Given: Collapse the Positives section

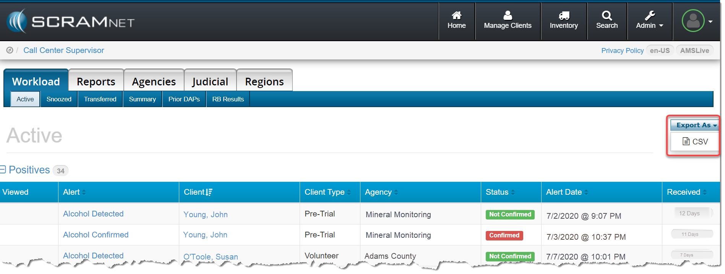Looking at the screenshot, I should coord(3,170).
